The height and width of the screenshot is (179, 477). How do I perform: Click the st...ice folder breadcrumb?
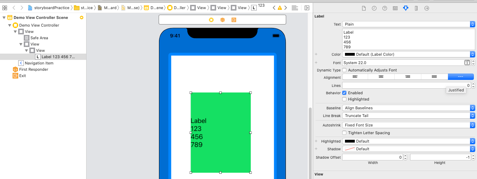(x=83, y=8)
